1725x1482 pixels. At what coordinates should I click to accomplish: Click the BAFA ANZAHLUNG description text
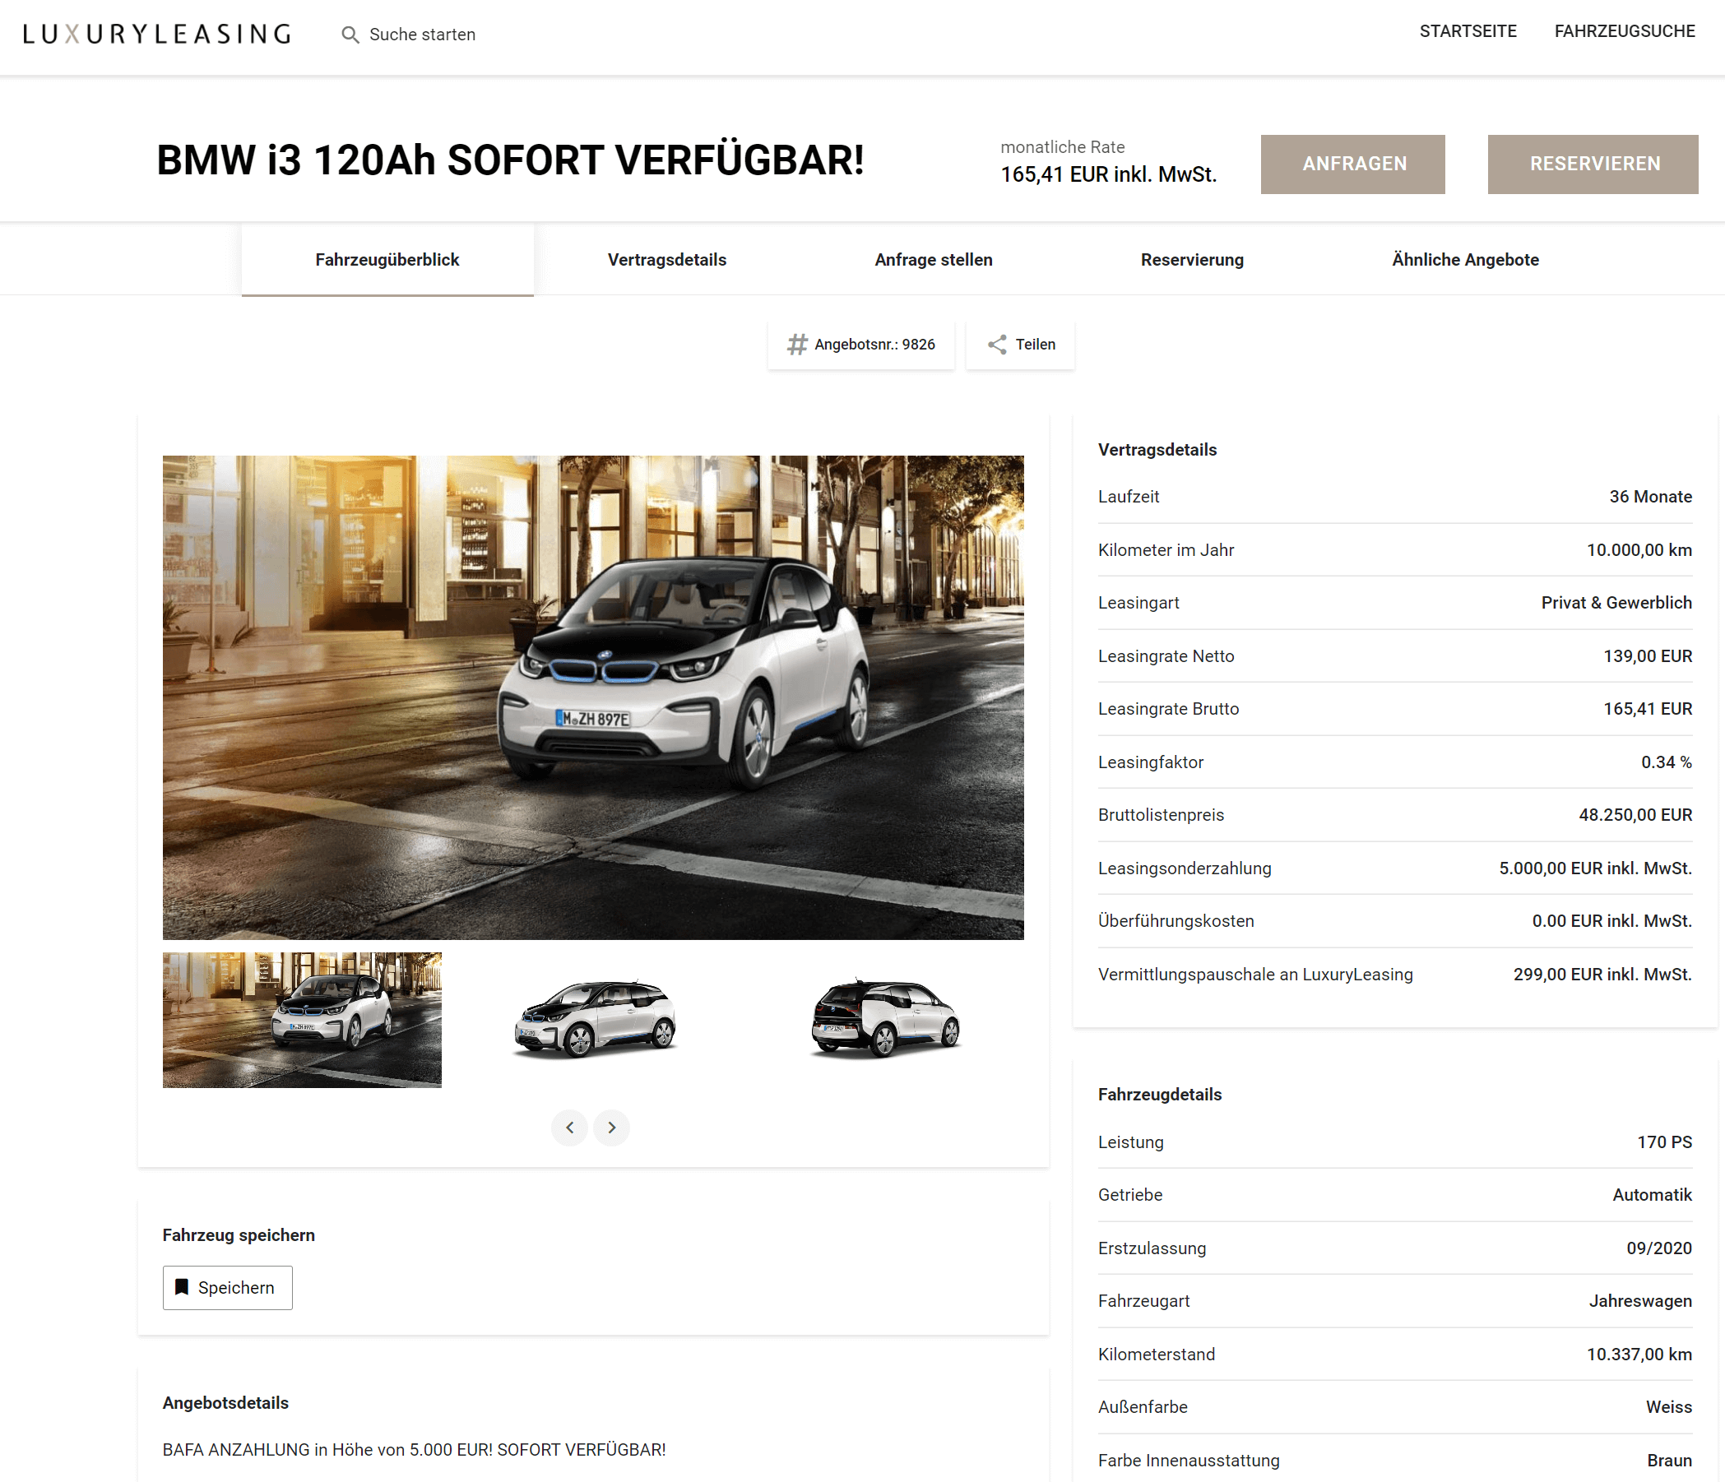[x=414, y=1450]
